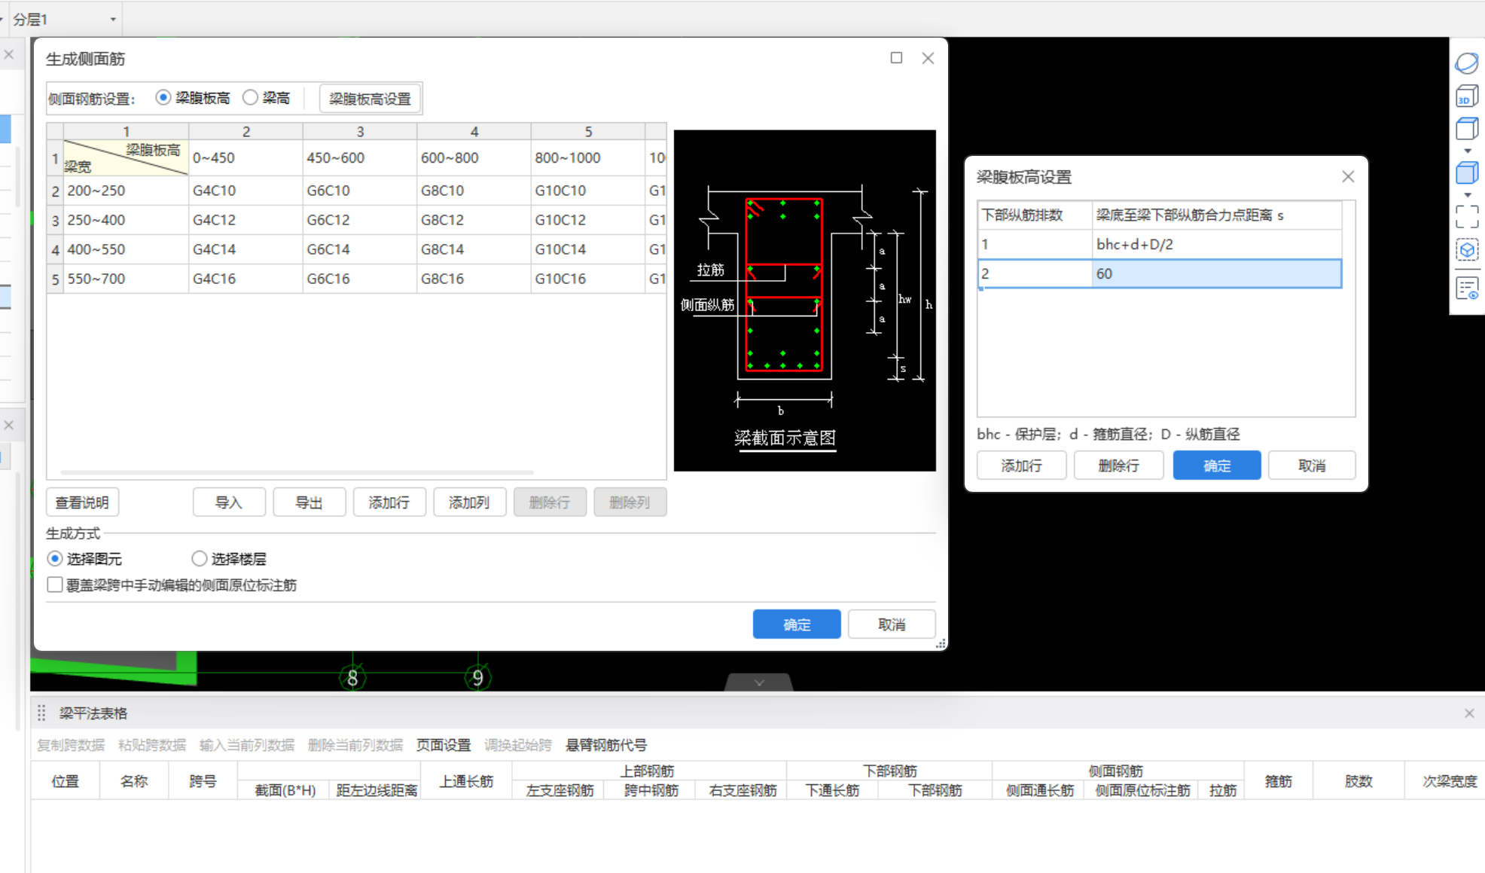The image size is (1485, 873).
Task: Click the 梁截面示意图 preview image
Action: coord(804,301)
